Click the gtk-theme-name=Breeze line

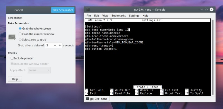pos(103,33)
